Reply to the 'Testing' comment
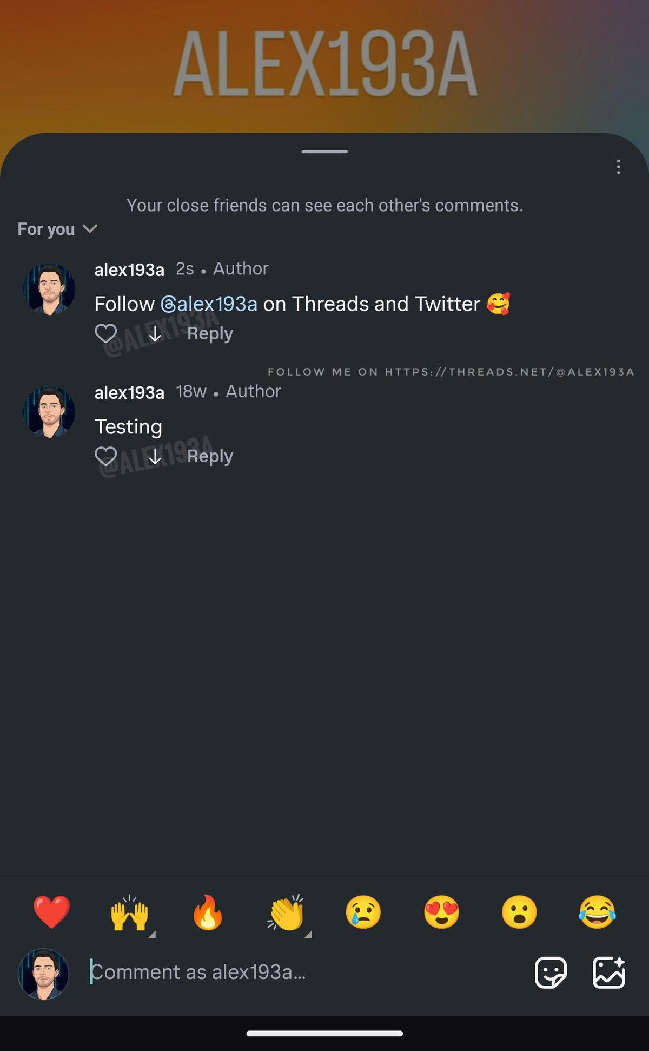This screenshot has height=1051, width=649. click(210, 456)
